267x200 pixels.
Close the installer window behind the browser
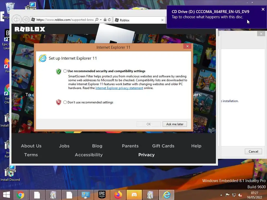261,34
